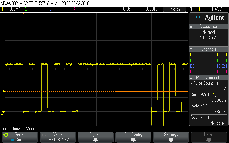Select channel 2 indicator in top bar
Screen dimensions: 229x143
pos(26,9)
